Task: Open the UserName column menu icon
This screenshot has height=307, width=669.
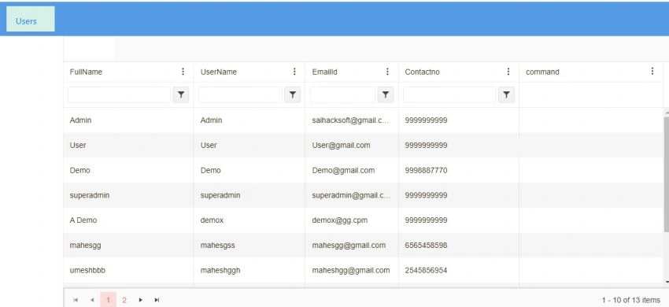Action: pyautogui.click(x=294, y=72)
